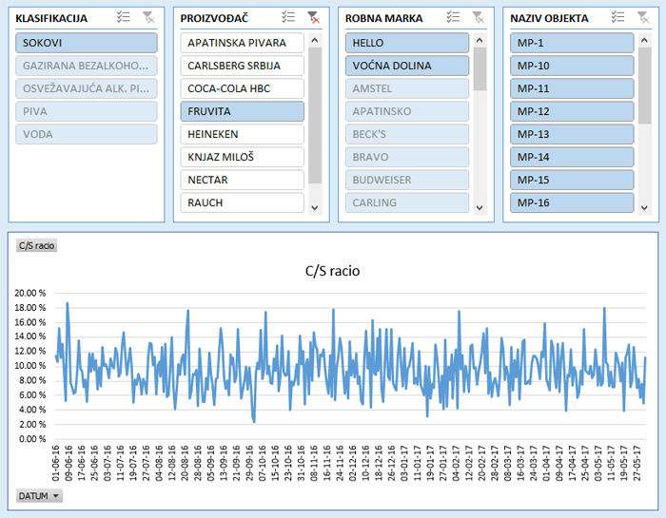Choose MP-13 in the object slicer
Screen dimensions: 666x518
(571, 134)
